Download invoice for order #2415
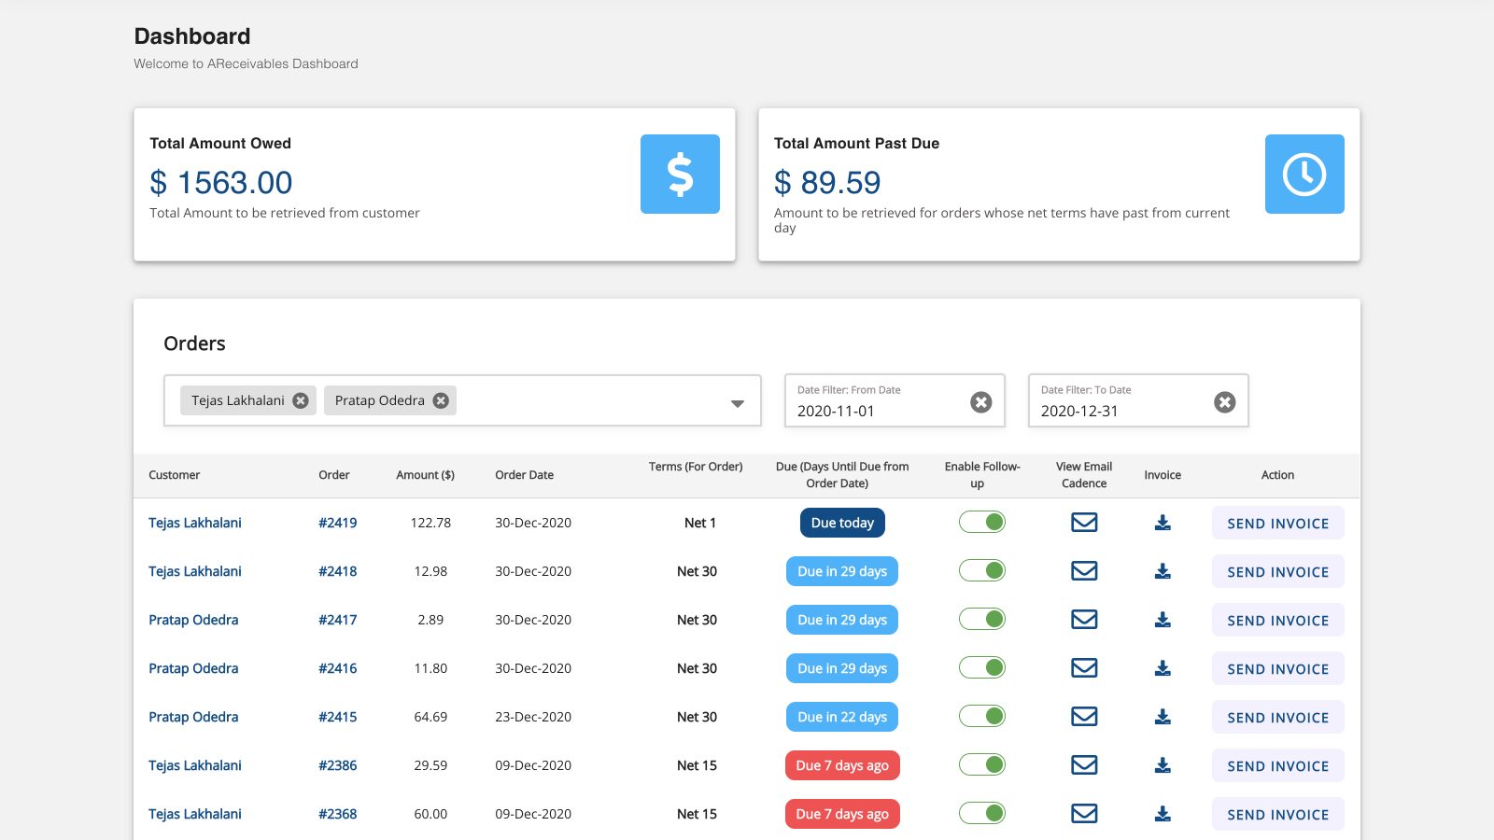Screen dimensions: 1494x840 [x=1163, y=717]
